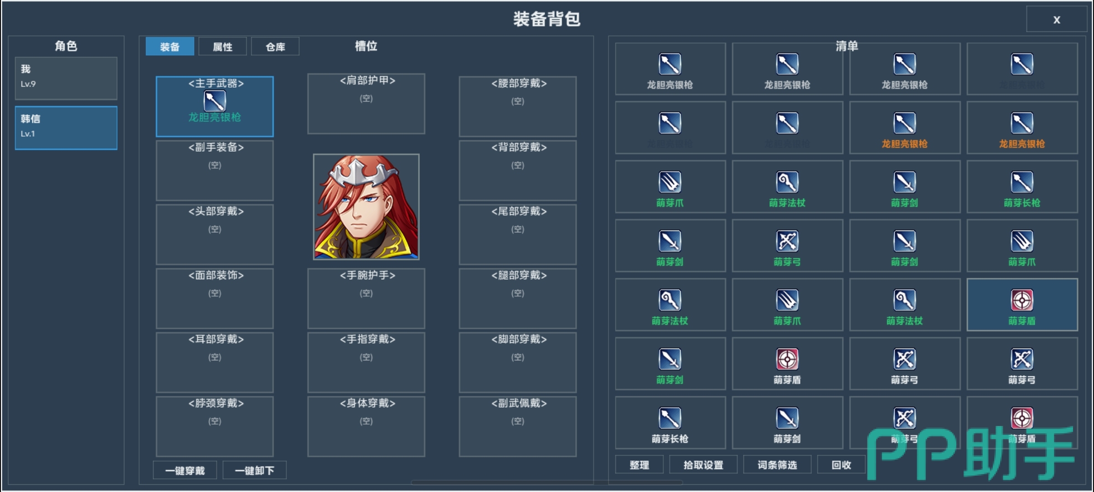Click the green 萌芽弓 bow item

(x=787, y=246)
